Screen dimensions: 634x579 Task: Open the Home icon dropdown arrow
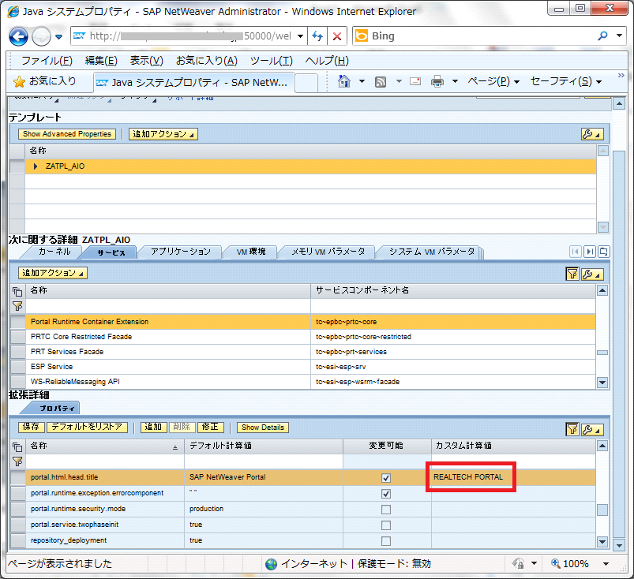362,81
